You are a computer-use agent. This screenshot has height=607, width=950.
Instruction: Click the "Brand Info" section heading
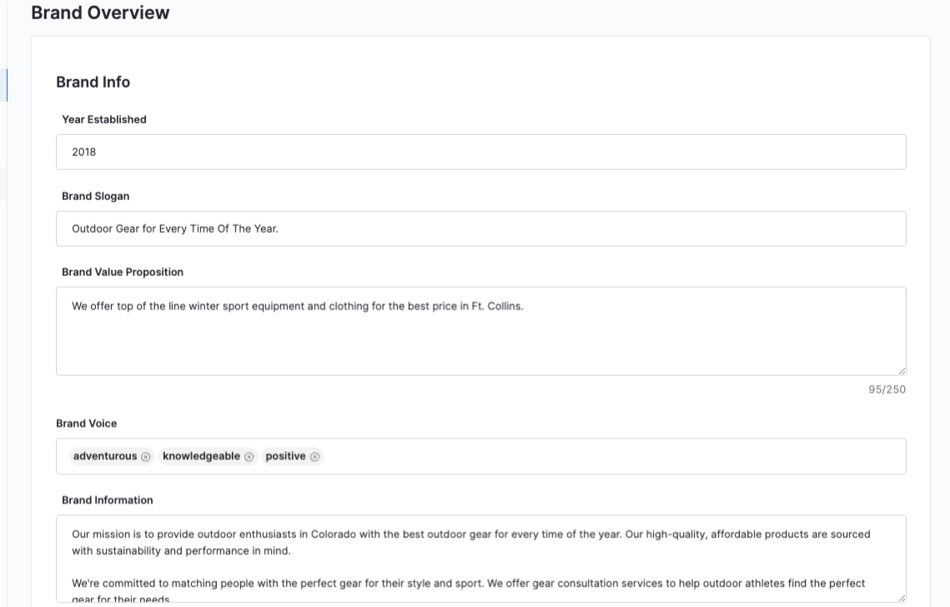93,82
